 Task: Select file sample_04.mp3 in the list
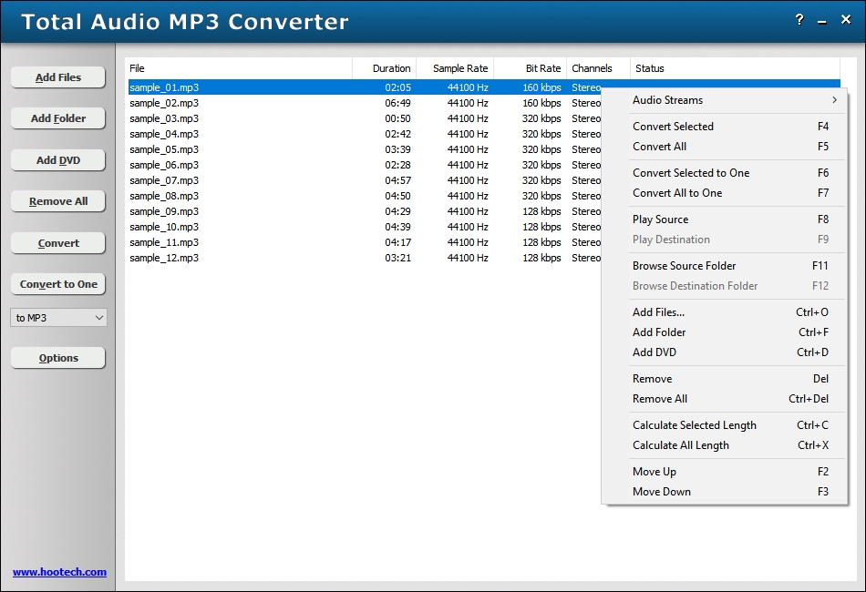coord(164,134)
